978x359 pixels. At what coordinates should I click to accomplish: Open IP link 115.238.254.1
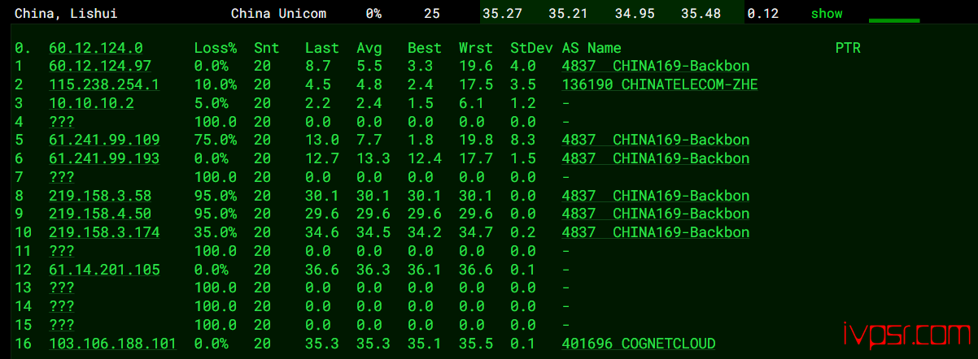(x=104, y=84)
